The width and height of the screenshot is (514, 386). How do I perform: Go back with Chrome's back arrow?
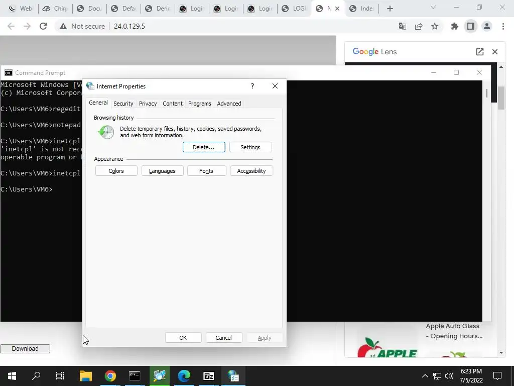[x=11, y=26]
